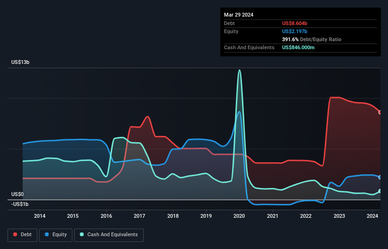Click the Mar 29 2024 tooltip date
Screen dimensions: 388x249
(239, 15)
